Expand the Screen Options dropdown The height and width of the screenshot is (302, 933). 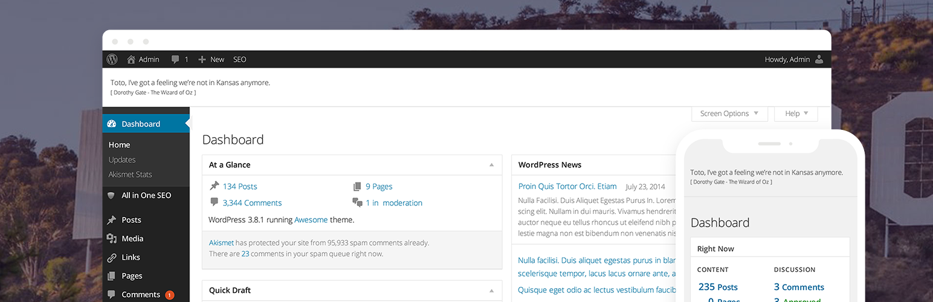click(x=730, y=114)
